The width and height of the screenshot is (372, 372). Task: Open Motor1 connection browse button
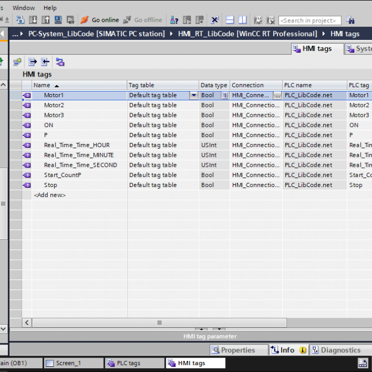coord(277,95)
